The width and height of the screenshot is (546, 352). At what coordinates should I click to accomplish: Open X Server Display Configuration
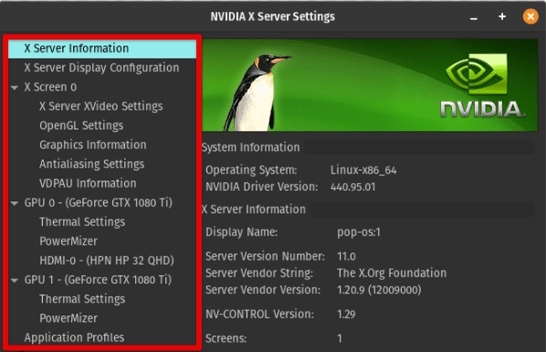(102, 67)
